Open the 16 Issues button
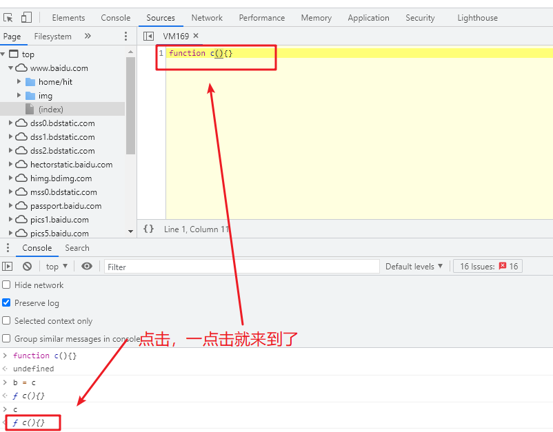Viewport: 553px width, 432px height. [x=487, y=267]
